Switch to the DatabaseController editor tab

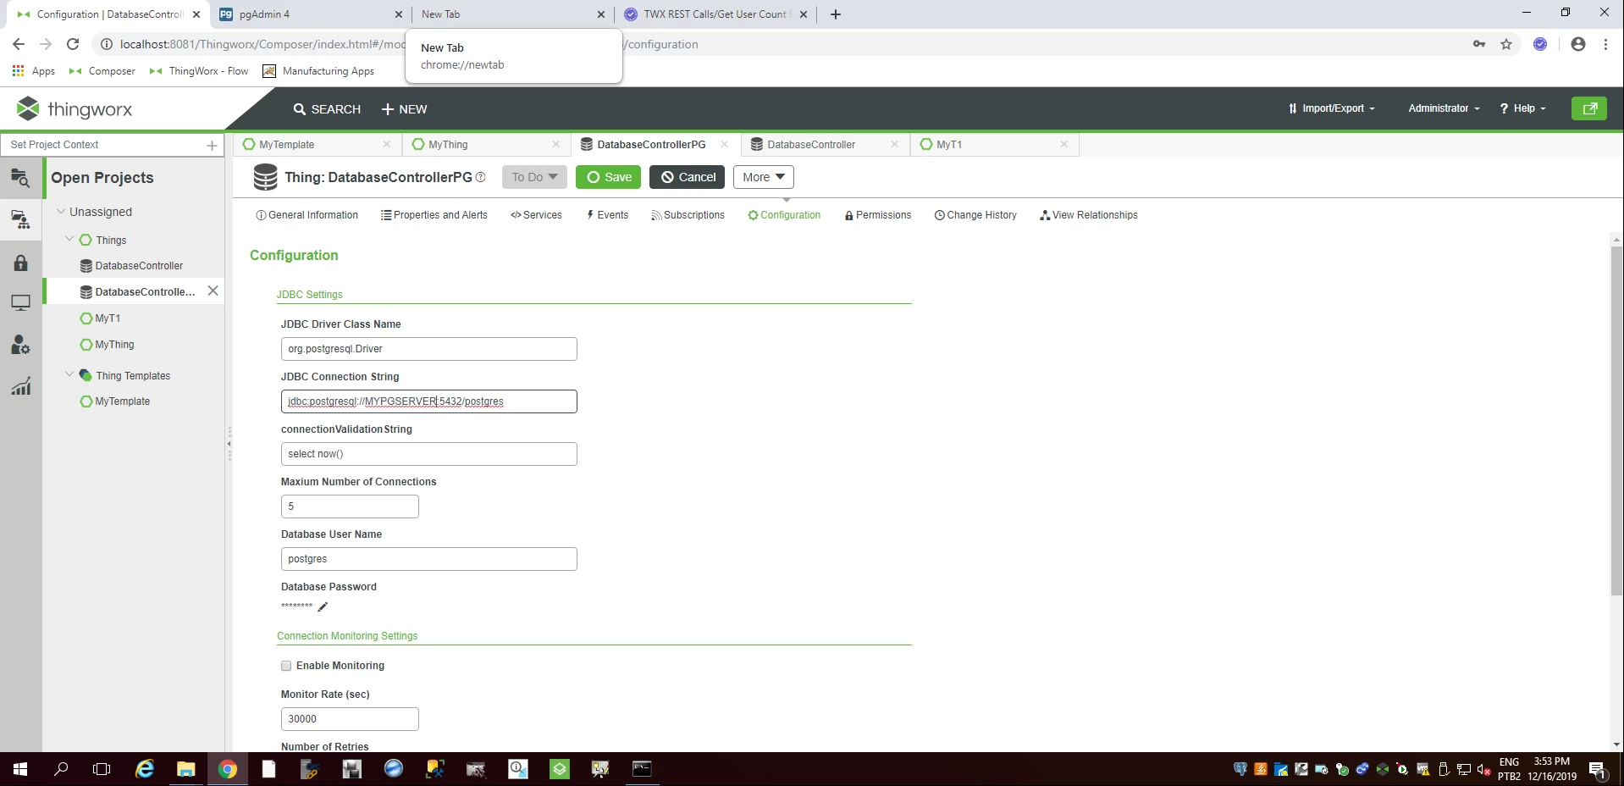pos(811,145)
